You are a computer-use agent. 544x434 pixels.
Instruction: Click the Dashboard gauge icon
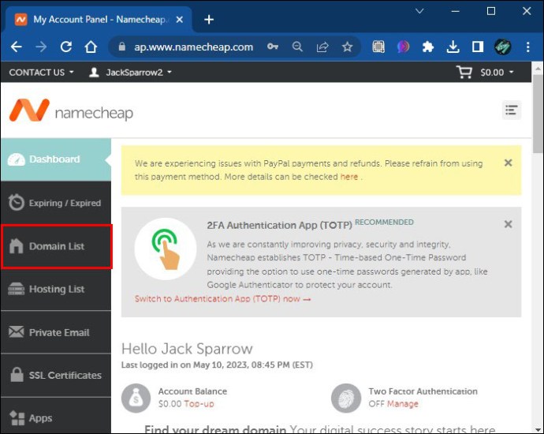[16, 159]
